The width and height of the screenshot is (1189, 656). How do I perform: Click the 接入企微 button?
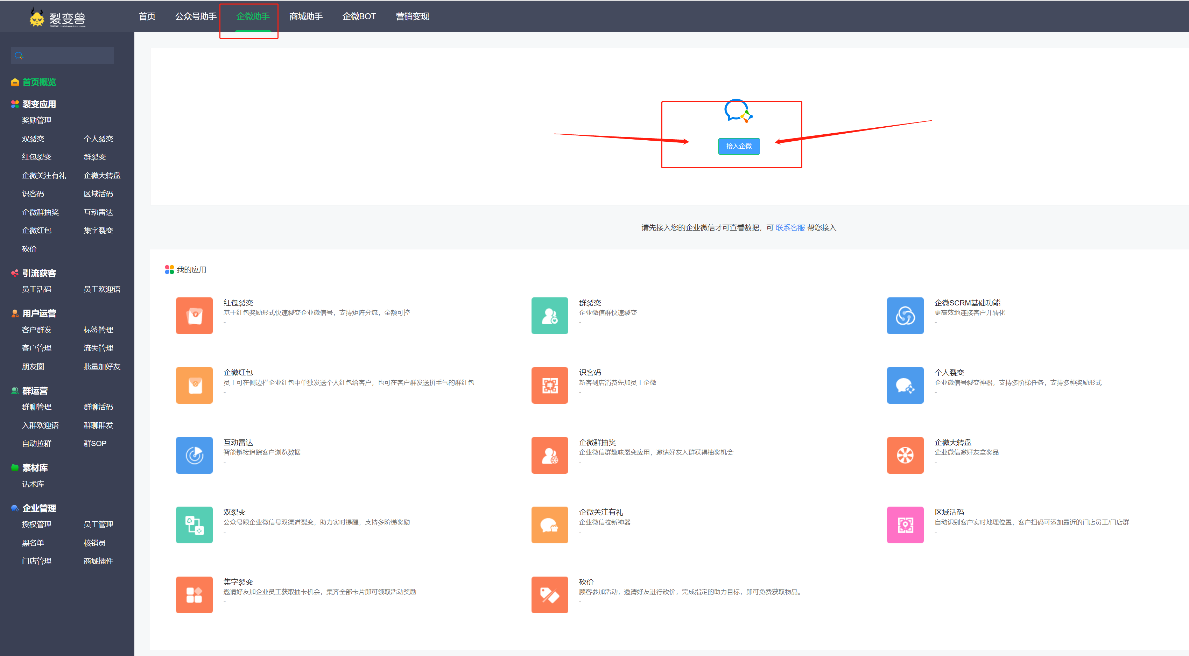coord(739,146)
